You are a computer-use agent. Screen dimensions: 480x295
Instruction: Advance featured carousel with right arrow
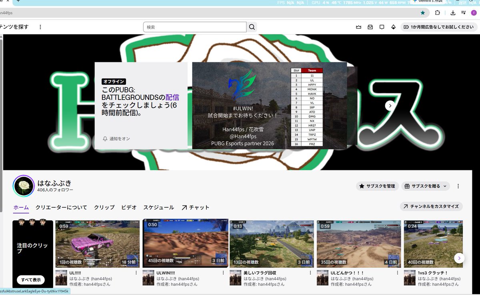click(x=390, y=106)
